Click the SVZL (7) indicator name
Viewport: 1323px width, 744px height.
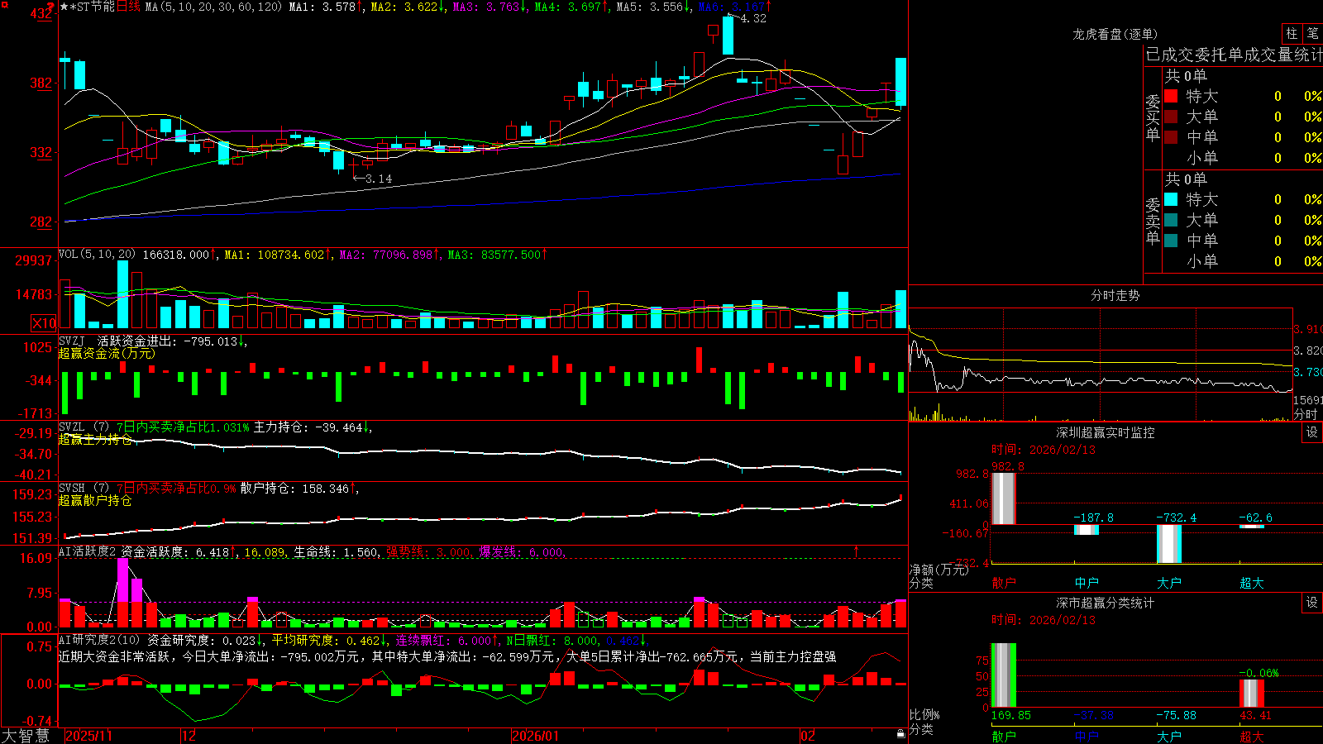84,427
